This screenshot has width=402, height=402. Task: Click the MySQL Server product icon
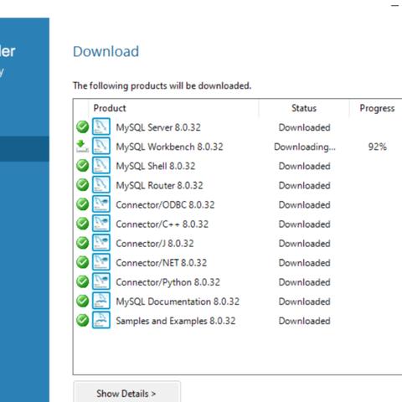[x=101, y=126]
